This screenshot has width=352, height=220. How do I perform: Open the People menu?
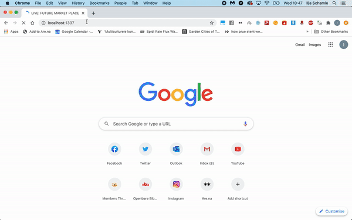pos(120,3)
